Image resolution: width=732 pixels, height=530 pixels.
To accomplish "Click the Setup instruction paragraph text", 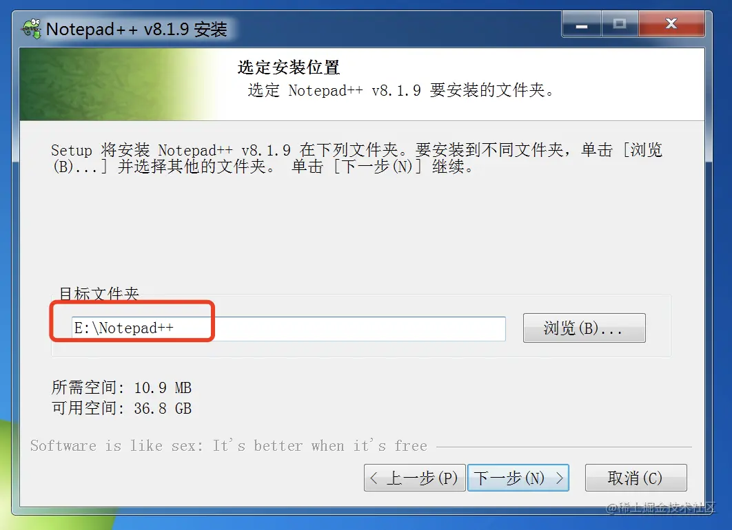I will (x=356, y=158).
